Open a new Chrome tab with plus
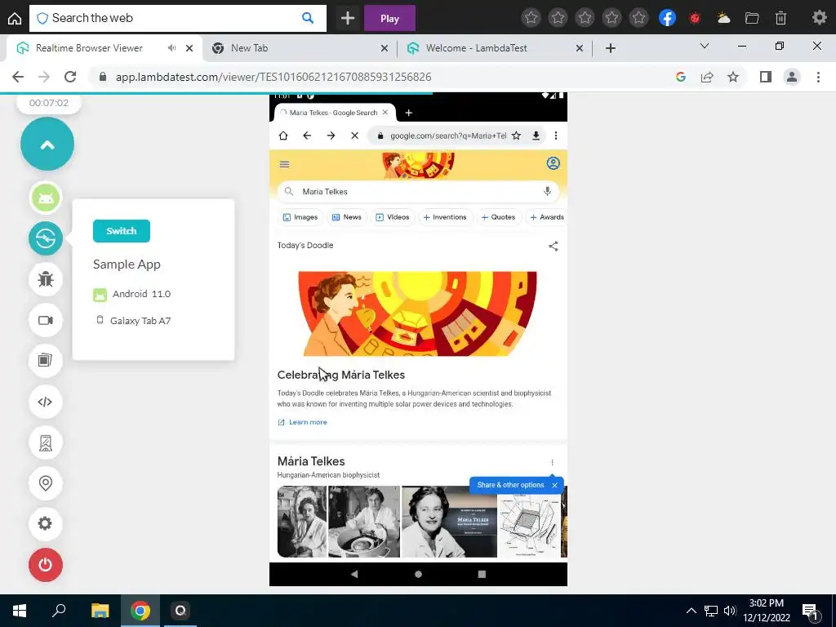 pyautogui.click(x=611, y=48)
